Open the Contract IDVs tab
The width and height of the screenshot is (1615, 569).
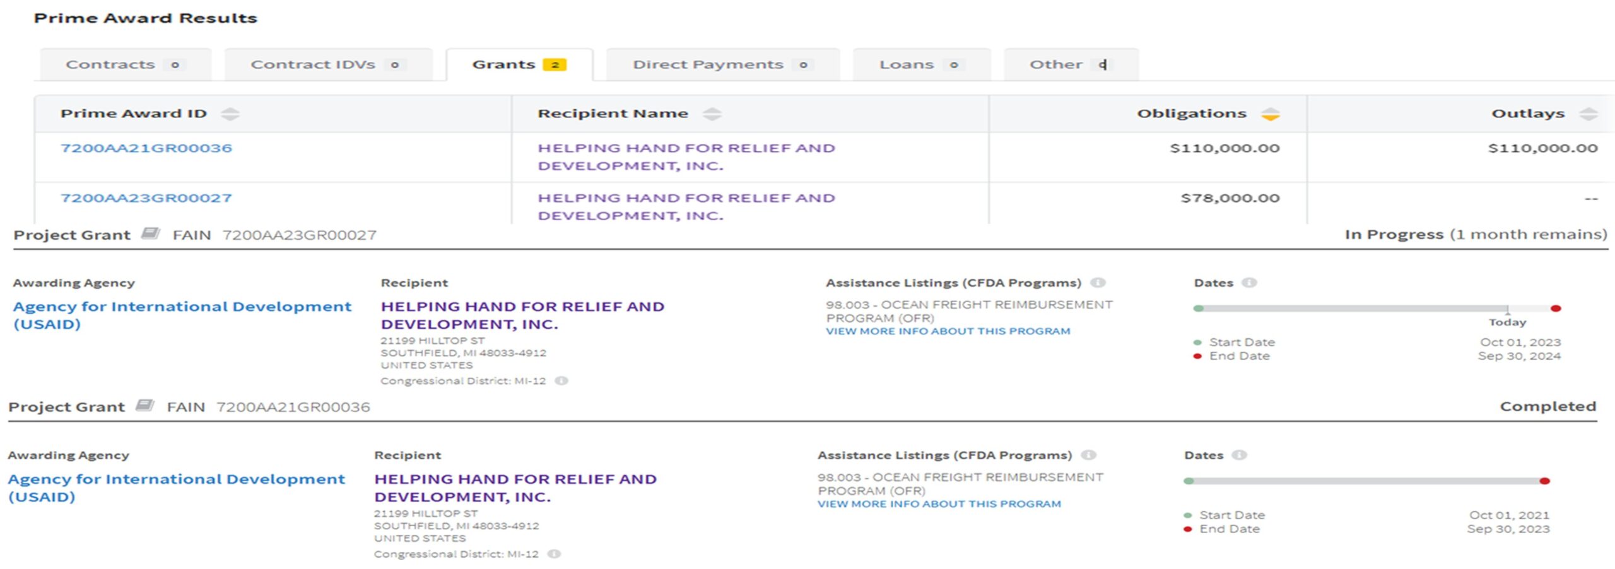click(x=329, y=64)
